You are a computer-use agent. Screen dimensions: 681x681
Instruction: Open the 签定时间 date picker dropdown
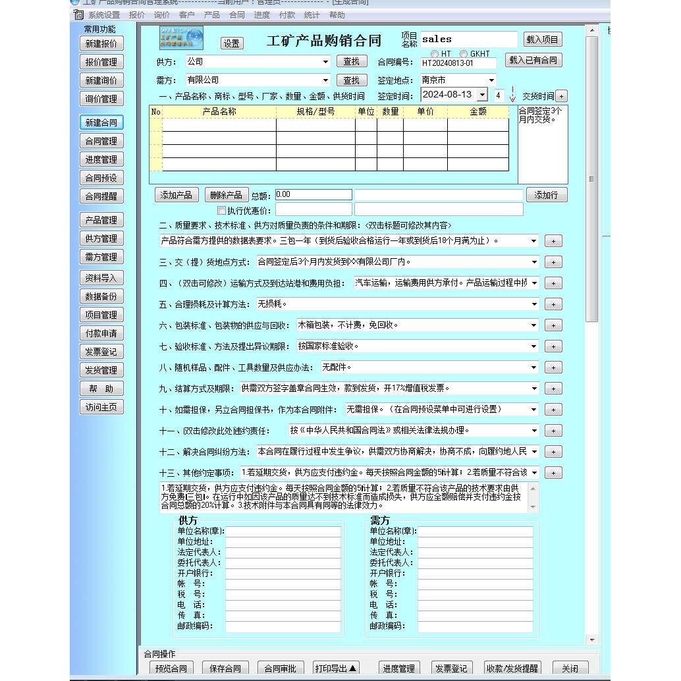pos(482,95)
